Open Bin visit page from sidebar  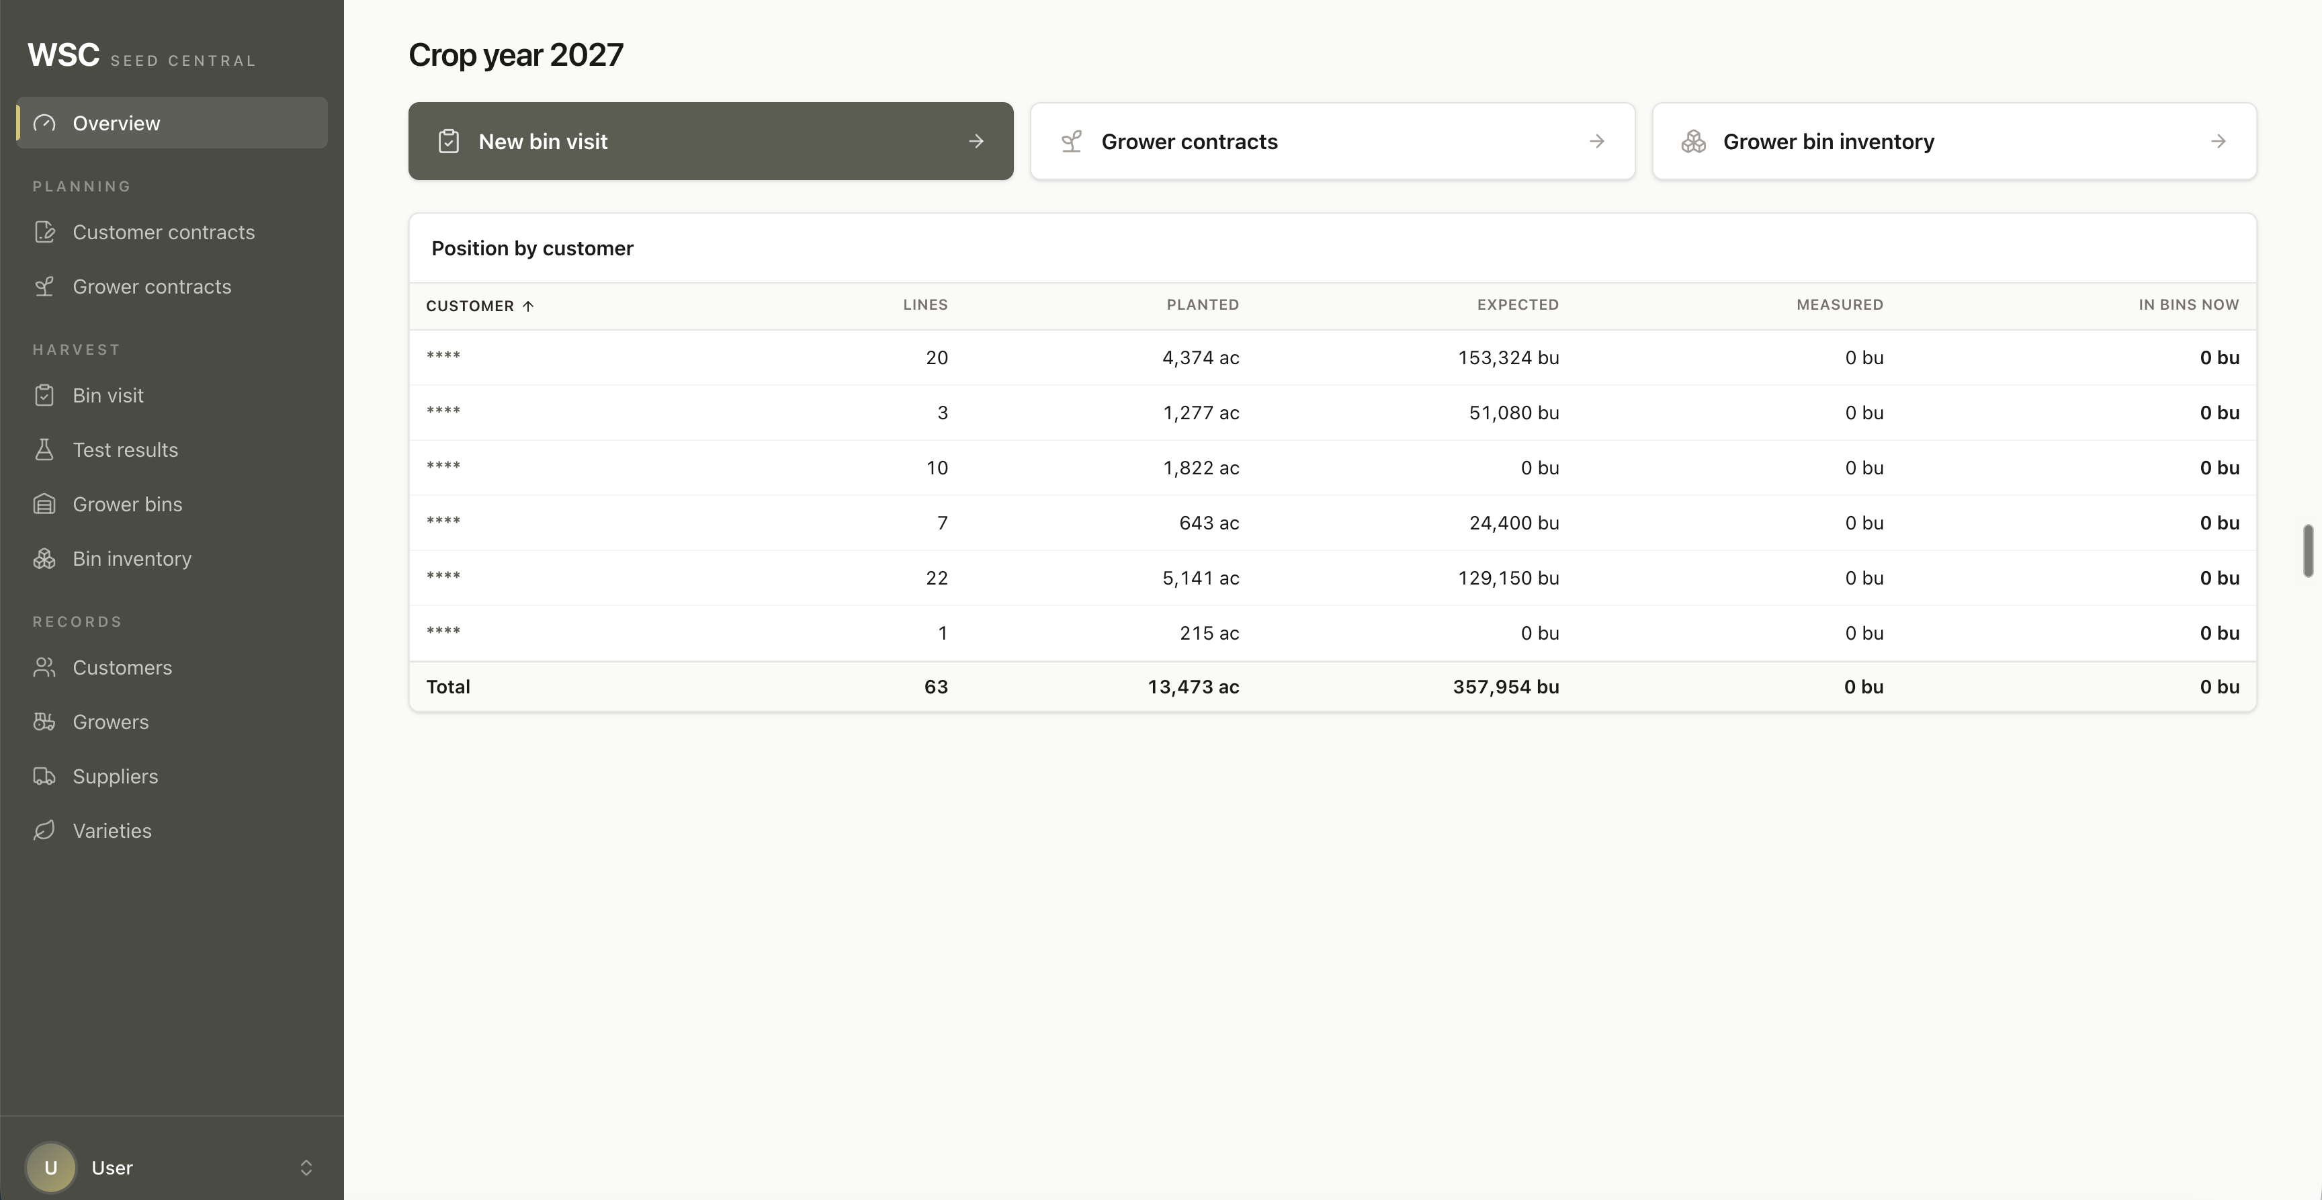coord(172,396)
